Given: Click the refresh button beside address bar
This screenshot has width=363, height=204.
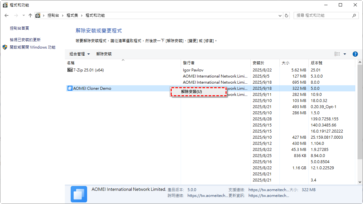Looking at the screenshot, I should (287, 15).
